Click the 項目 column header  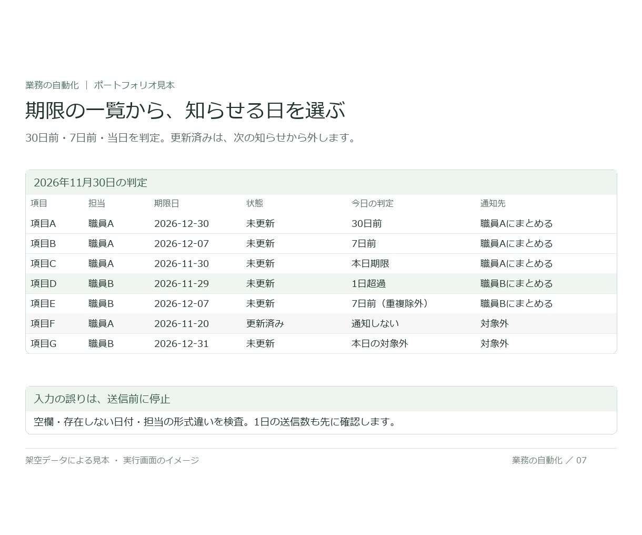coord(39,203)
